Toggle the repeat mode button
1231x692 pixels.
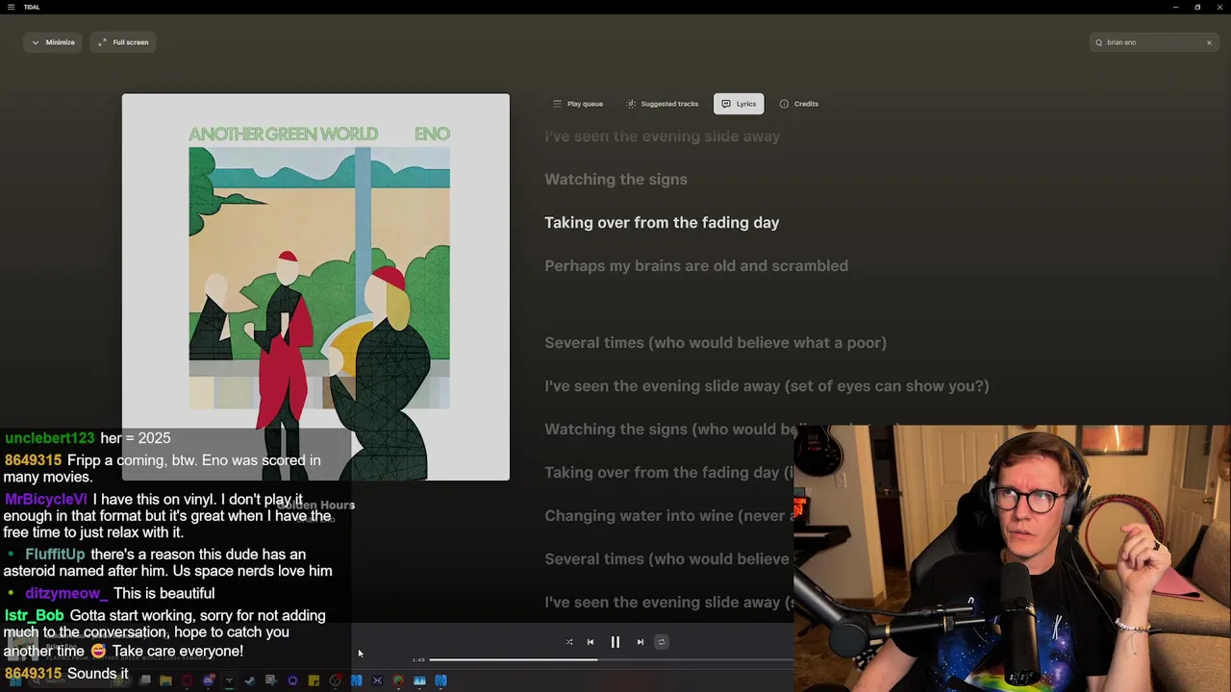pyautogui.click(x=662, y=642)
